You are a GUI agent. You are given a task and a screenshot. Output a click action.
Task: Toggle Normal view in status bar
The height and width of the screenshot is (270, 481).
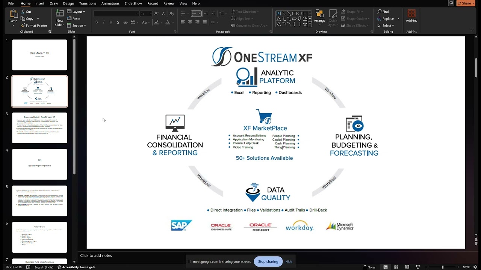(385, 267)
